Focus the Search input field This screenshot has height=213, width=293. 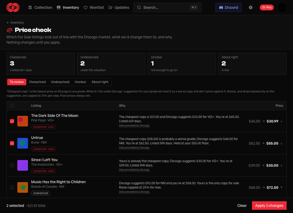pos(168,7)
